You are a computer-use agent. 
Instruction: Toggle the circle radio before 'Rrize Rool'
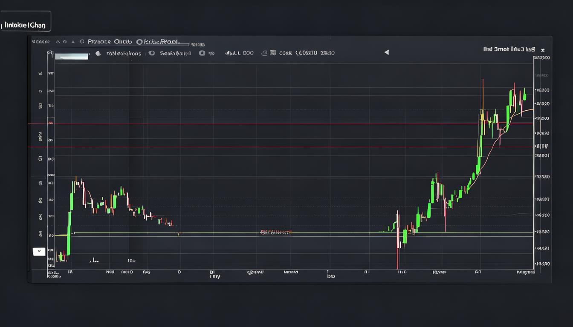[x=139, y=42]
